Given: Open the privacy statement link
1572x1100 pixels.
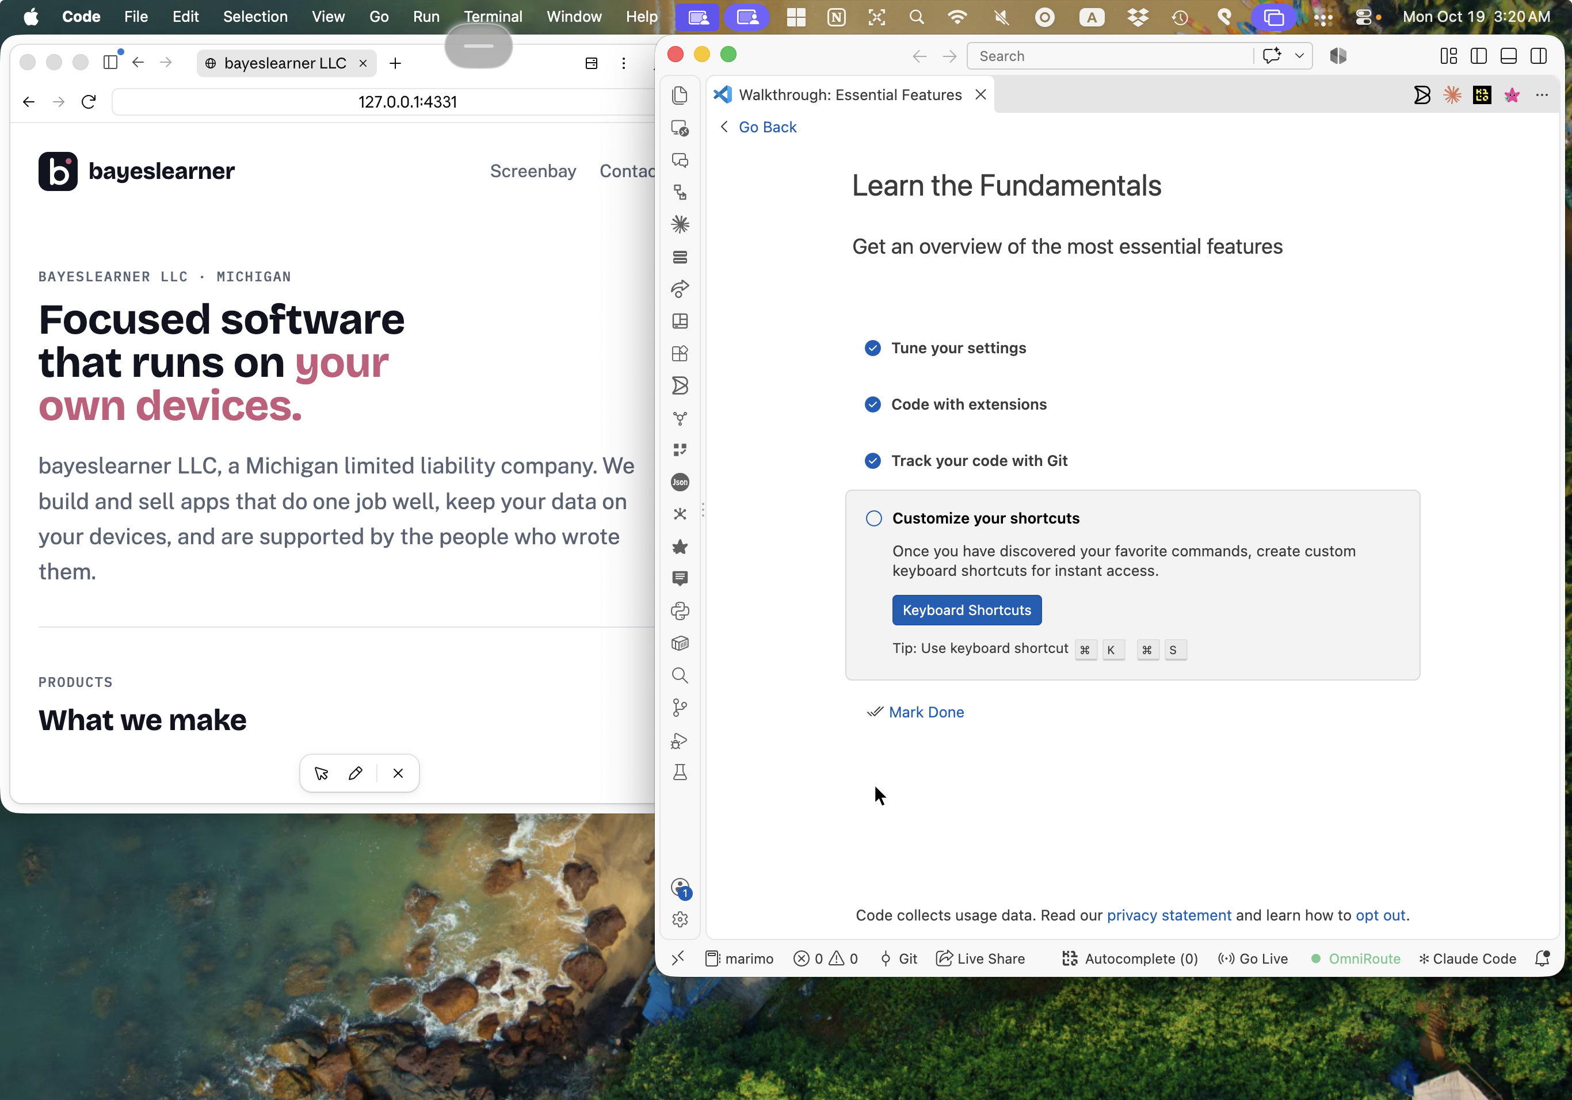Looking at the screenshot, I should tap(1169, 916).
